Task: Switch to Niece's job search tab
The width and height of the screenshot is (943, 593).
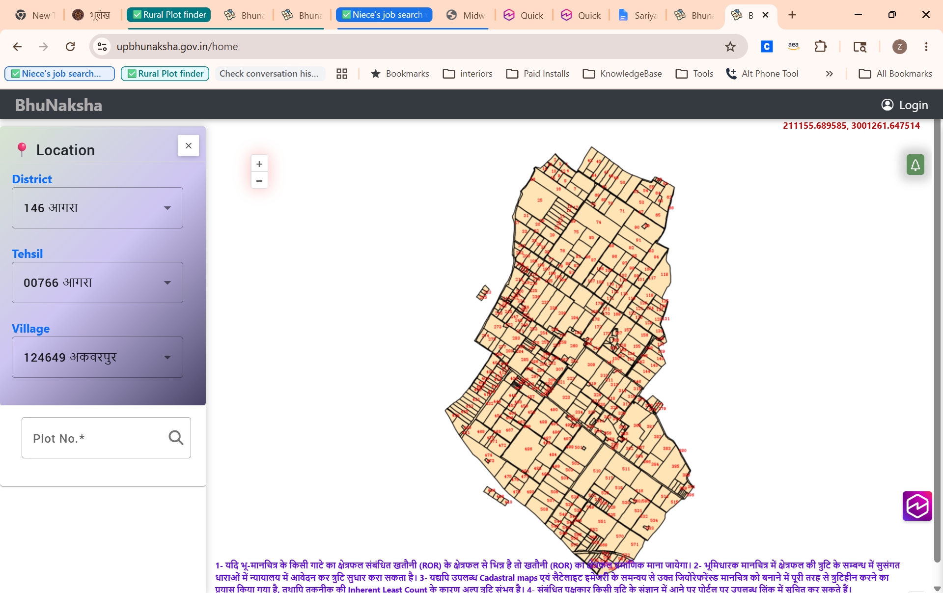Action: (x=384, y=15)
